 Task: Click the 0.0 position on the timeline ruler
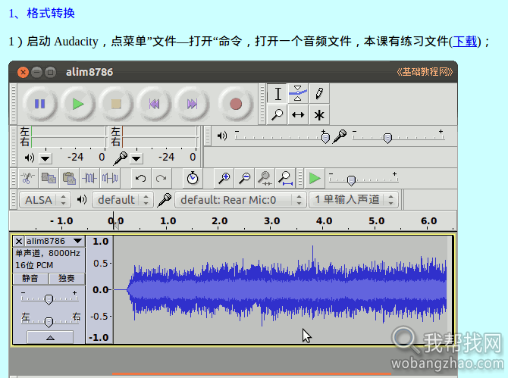pyautogui.click(x=116, y=221)
